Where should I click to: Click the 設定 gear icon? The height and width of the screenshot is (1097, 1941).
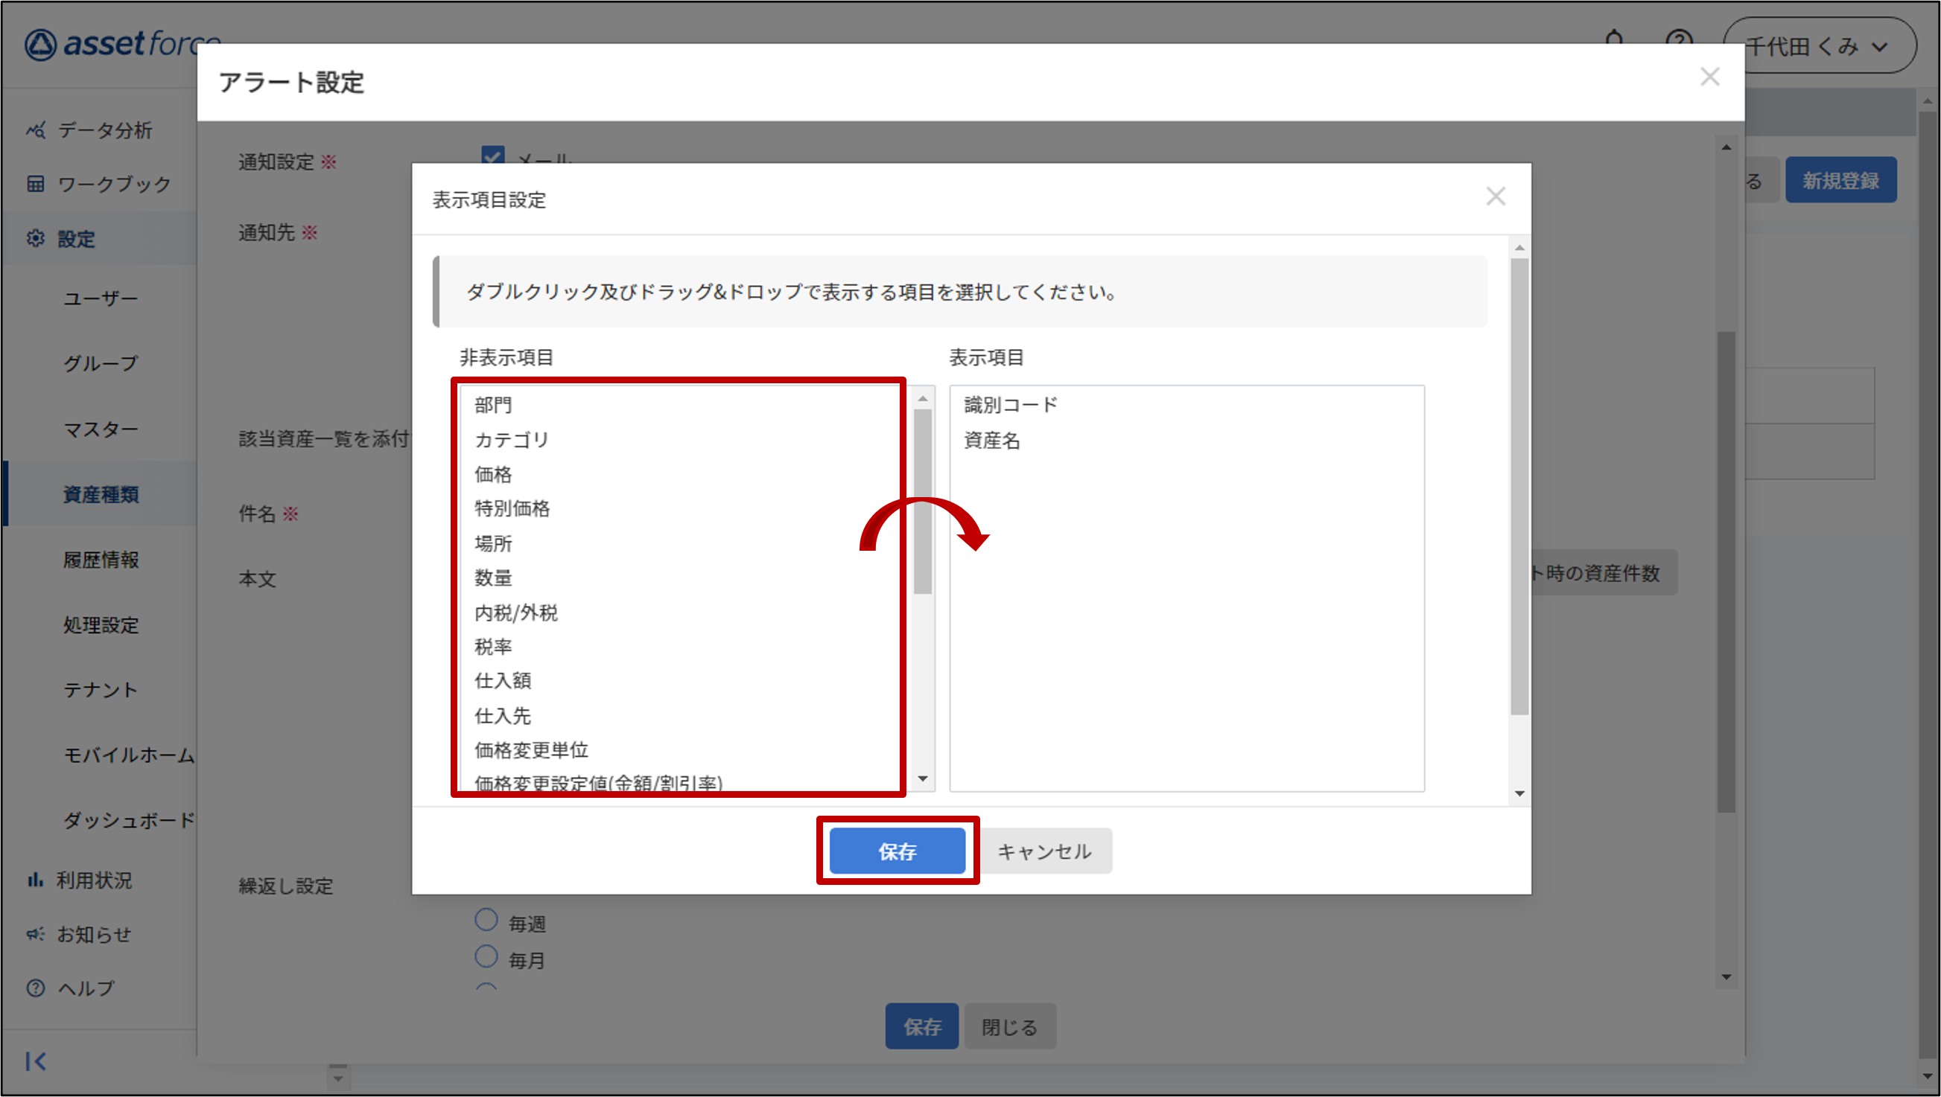point(36,239)
